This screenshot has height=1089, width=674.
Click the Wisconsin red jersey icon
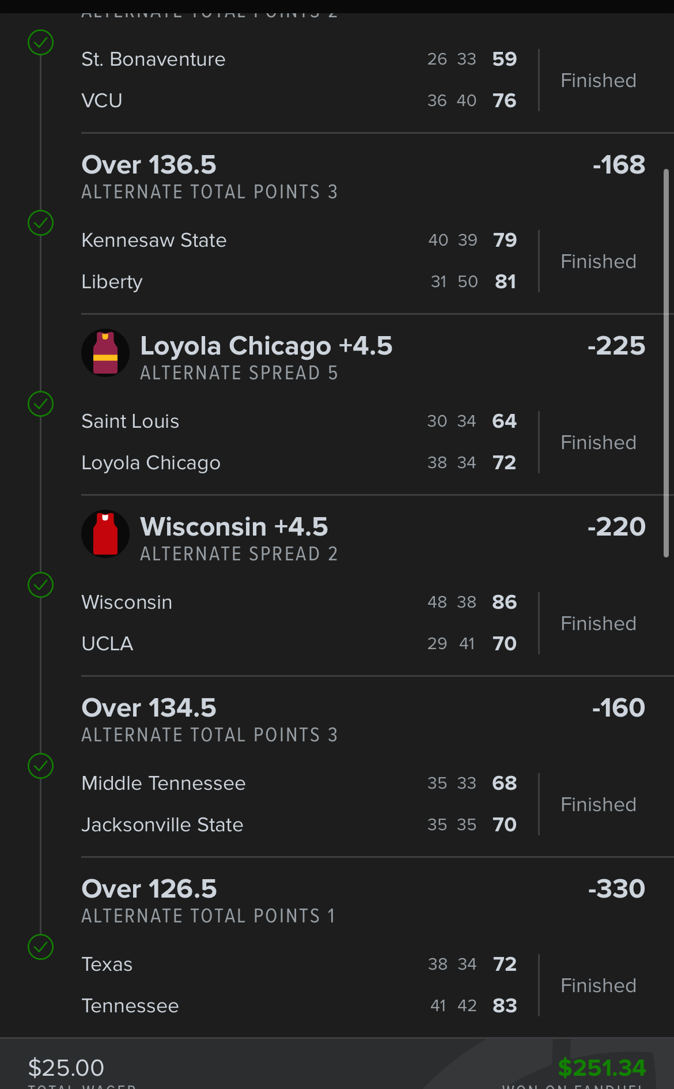pos(105,534)
